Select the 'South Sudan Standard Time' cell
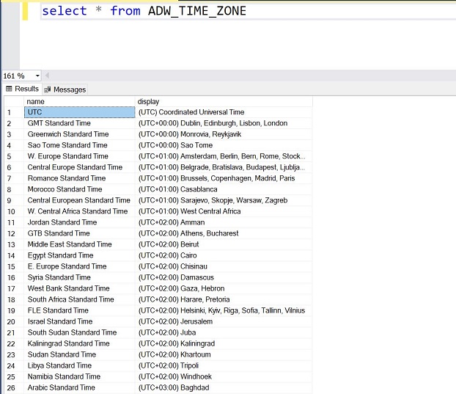 coord(80,332)
